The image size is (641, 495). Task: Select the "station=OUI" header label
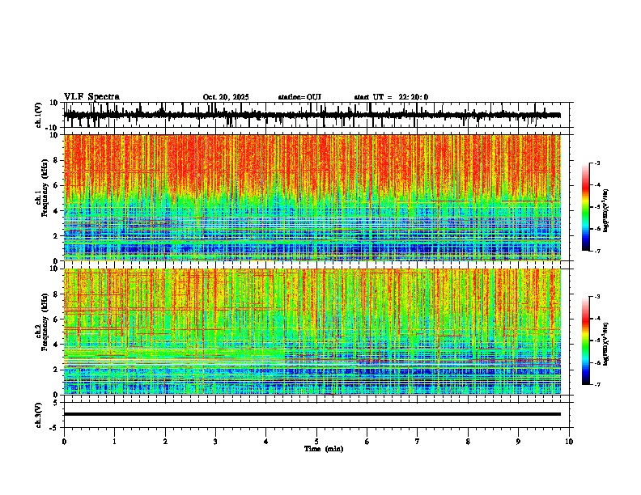(x=299, y=97)
